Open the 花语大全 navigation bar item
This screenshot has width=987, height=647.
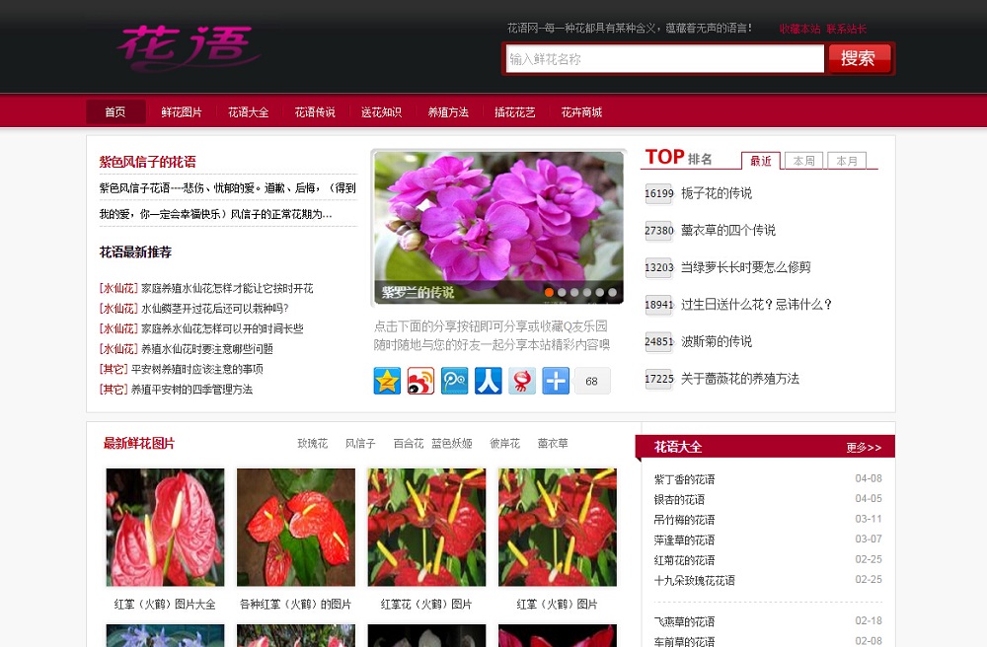point(248,111)
